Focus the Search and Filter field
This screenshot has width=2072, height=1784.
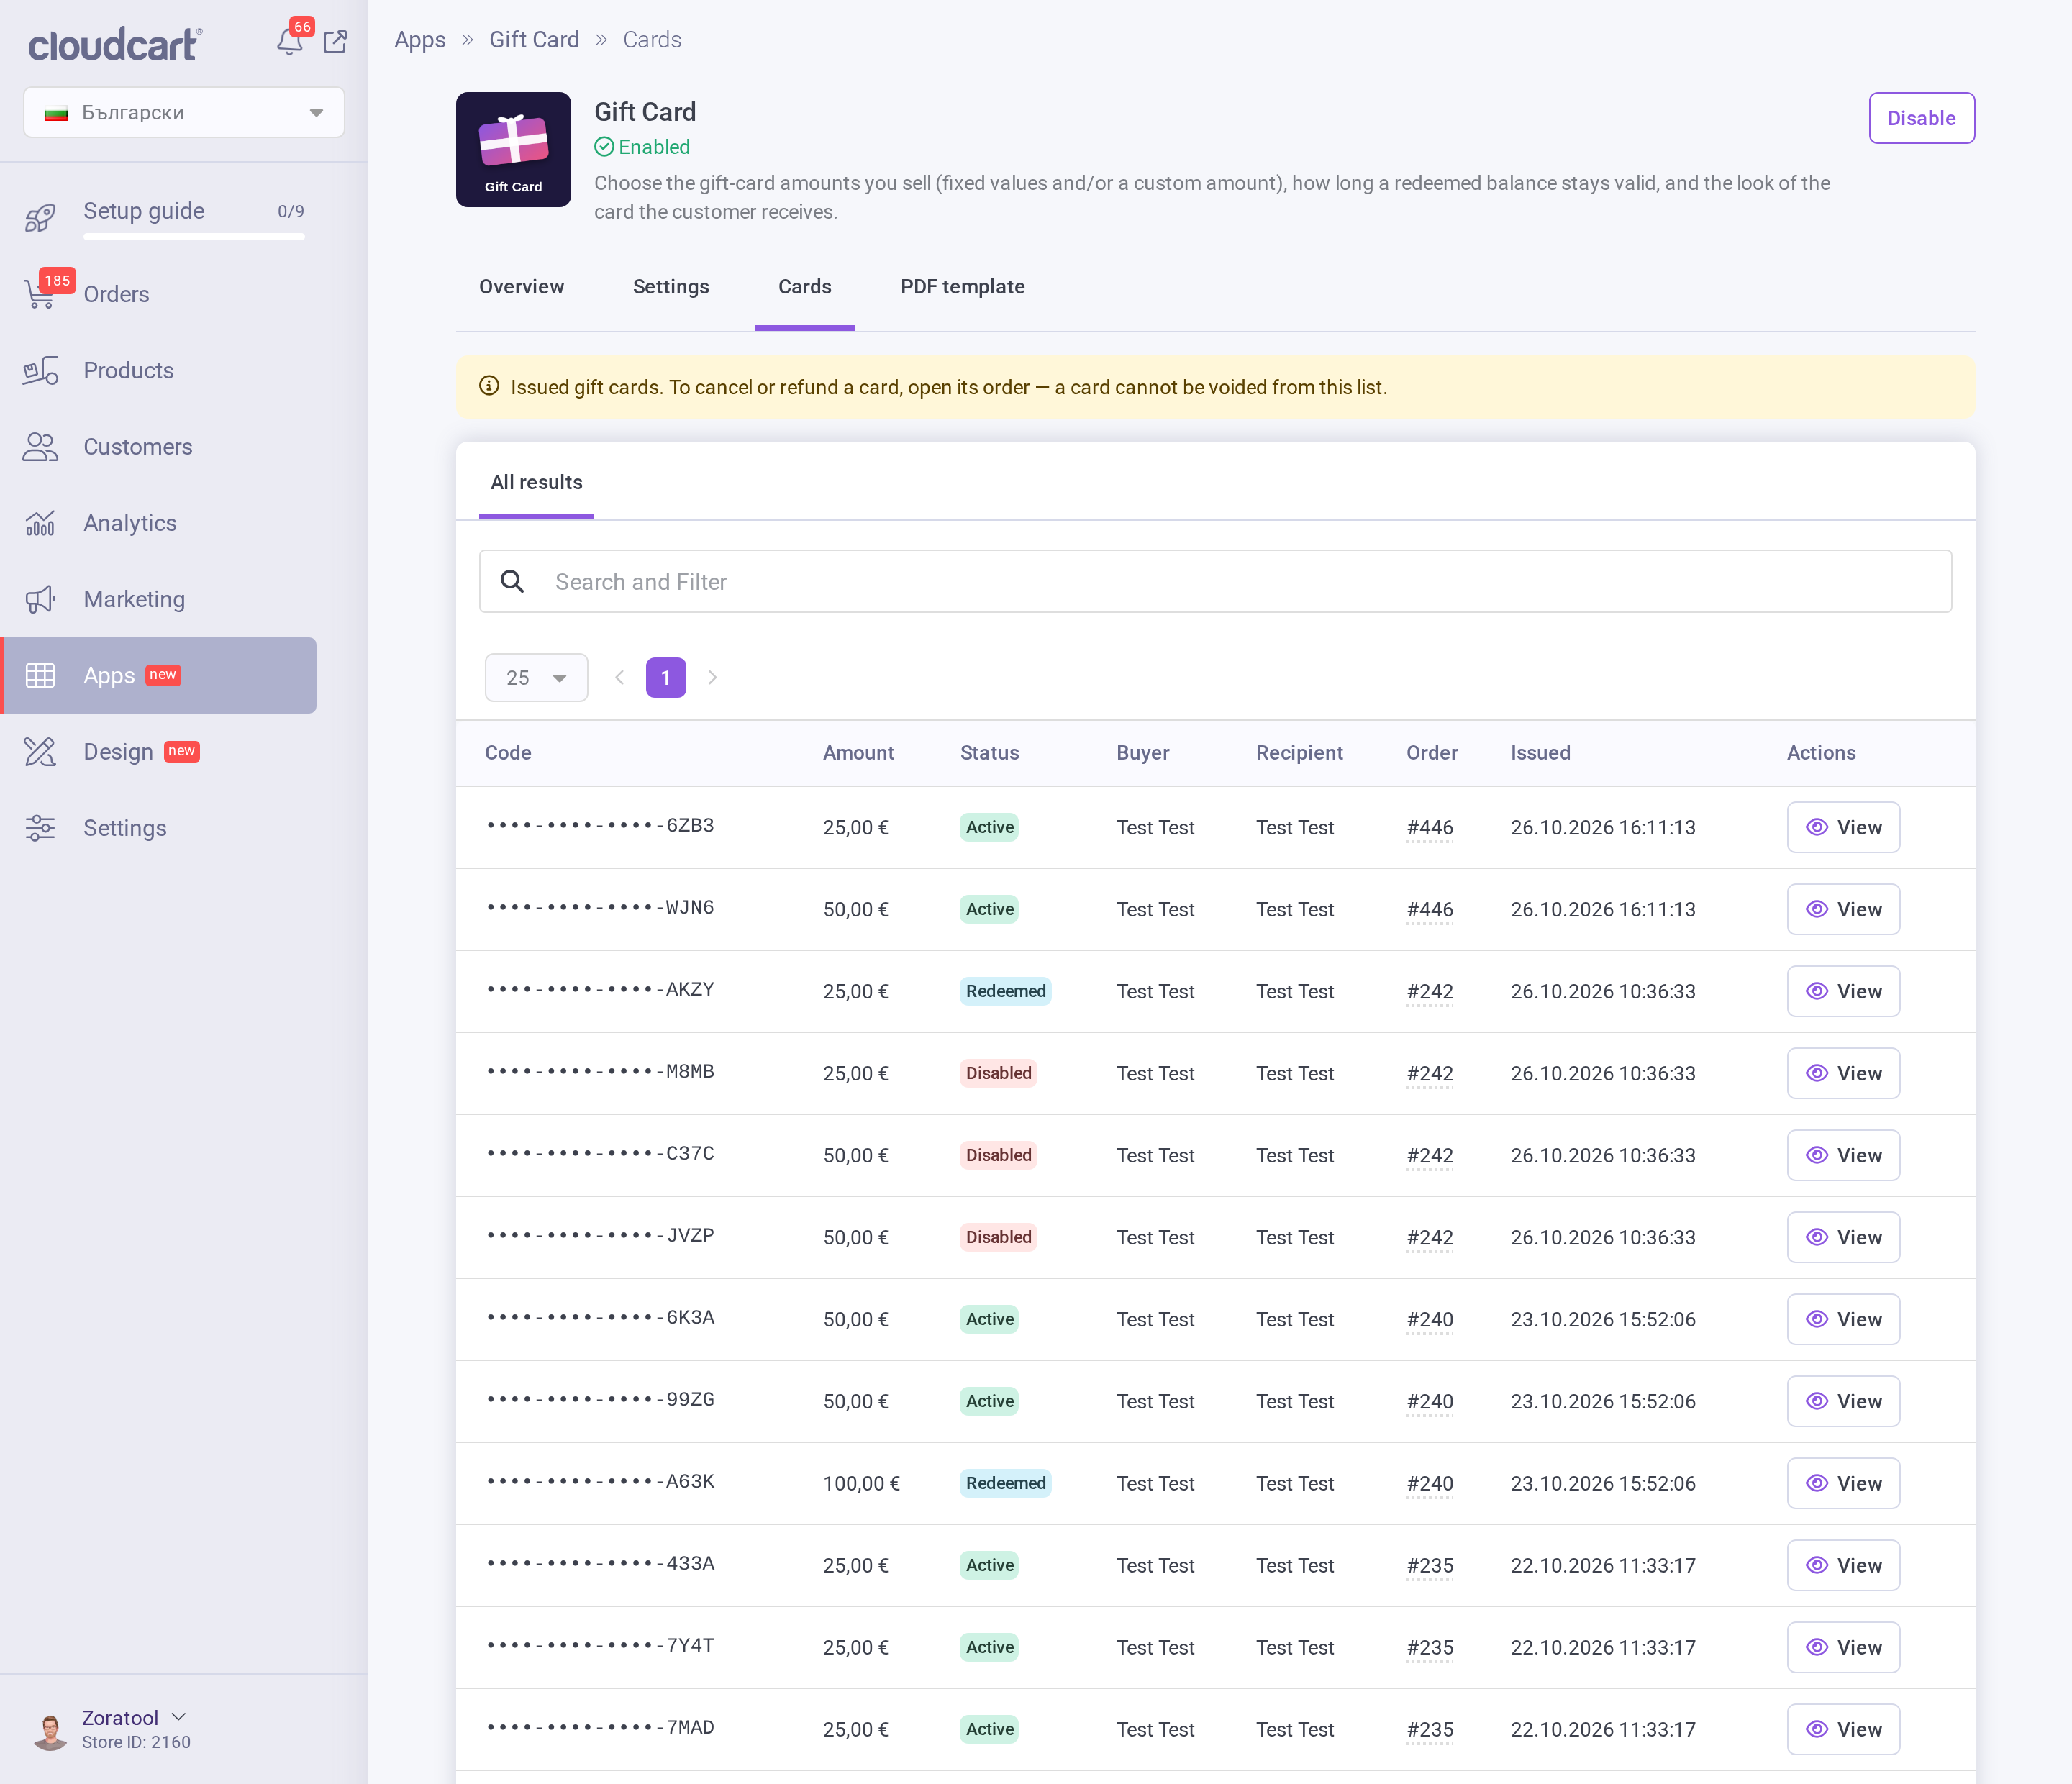(x=1215, y=581)
